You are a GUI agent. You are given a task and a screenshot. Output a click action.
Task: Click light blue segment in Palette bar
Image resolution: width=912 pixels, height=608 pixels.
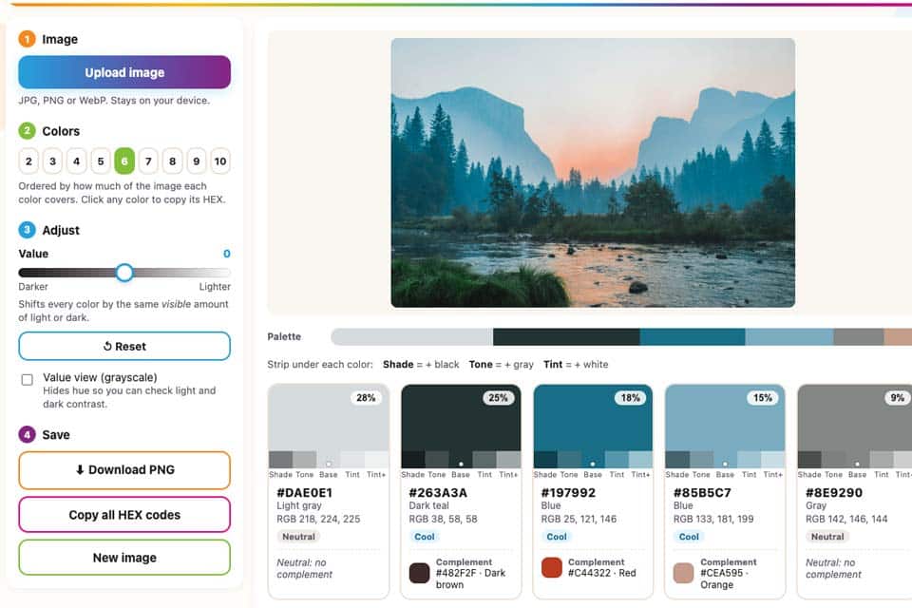(789, 337)
